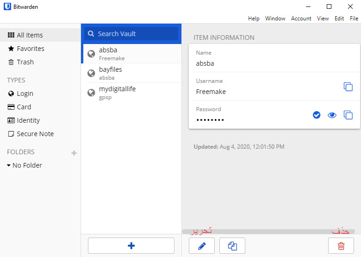Delete item with red trash button
This screenshot has height=257, width=361.
pos(341,246)
